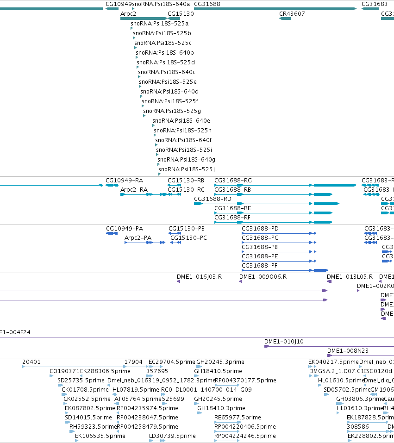Select the CG31688-RG transcript
Viewport: 394px width, 443px height.
coord(286,185)
